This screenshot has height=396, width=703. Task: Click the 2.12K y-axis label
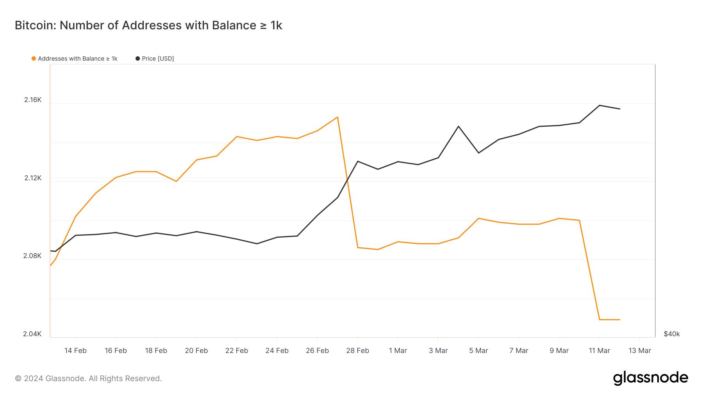[x=33, y=178]
